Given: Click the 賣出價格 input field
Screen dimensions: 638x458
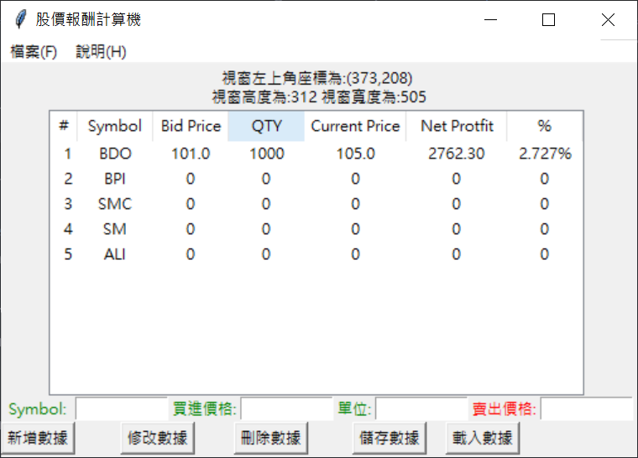Looking at the screenshot, I should coord(586,409).
